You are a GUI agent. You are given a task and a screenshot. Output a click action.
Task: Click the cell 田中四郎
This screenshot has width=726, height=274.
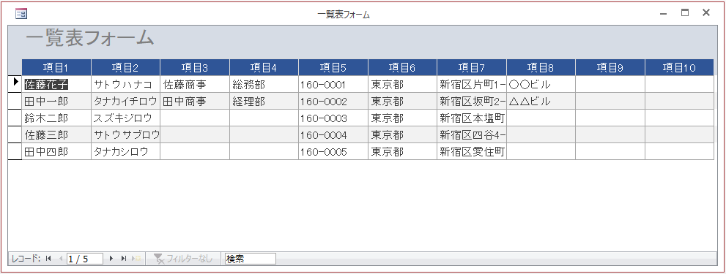tap(56, 151)
